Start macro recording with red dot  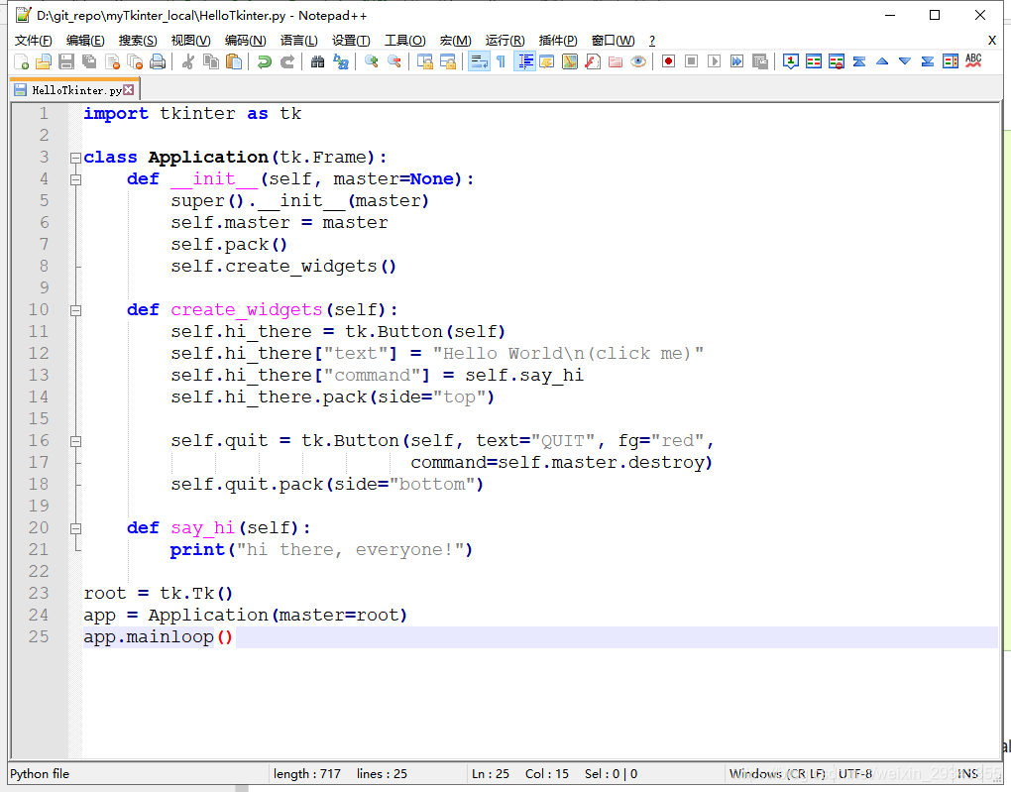(669, 61)
